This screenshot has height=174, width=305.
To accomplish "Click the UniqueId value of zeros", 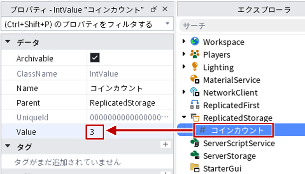I will click(130, 118).
